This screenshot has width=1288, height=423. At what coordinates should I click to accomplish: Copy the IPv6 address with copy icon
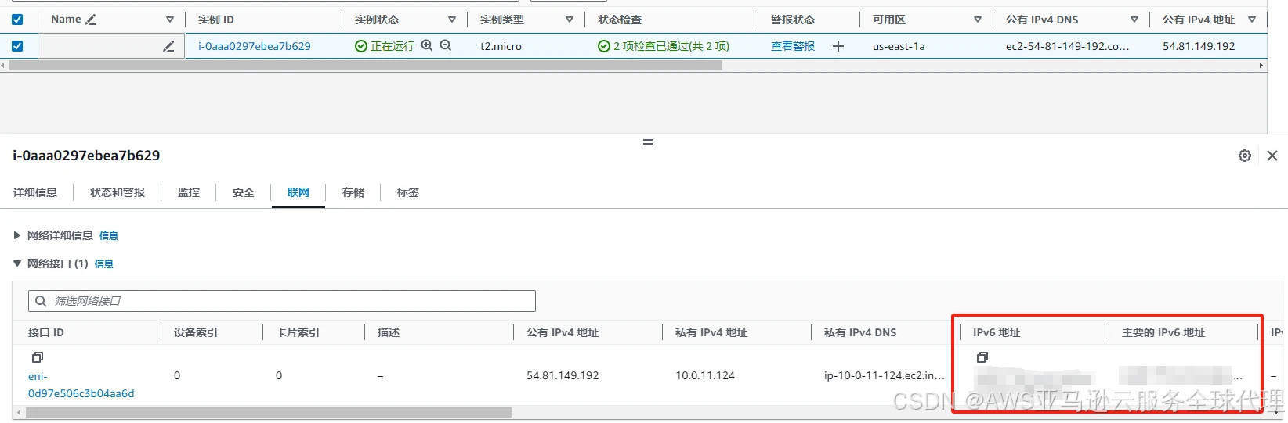(982, 357)
